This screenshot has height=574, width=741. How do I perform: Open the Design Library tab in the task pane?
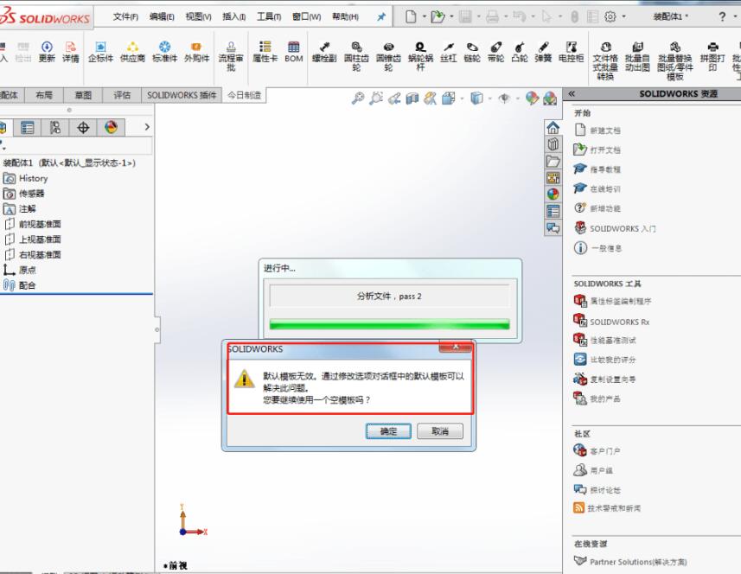[x=553, y=143]
